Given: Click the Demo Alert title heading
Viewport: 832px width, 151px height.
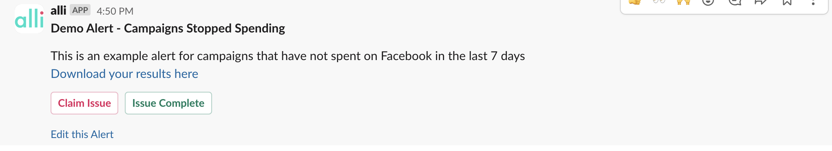Looking at the screenshot, I should (168, 28).
